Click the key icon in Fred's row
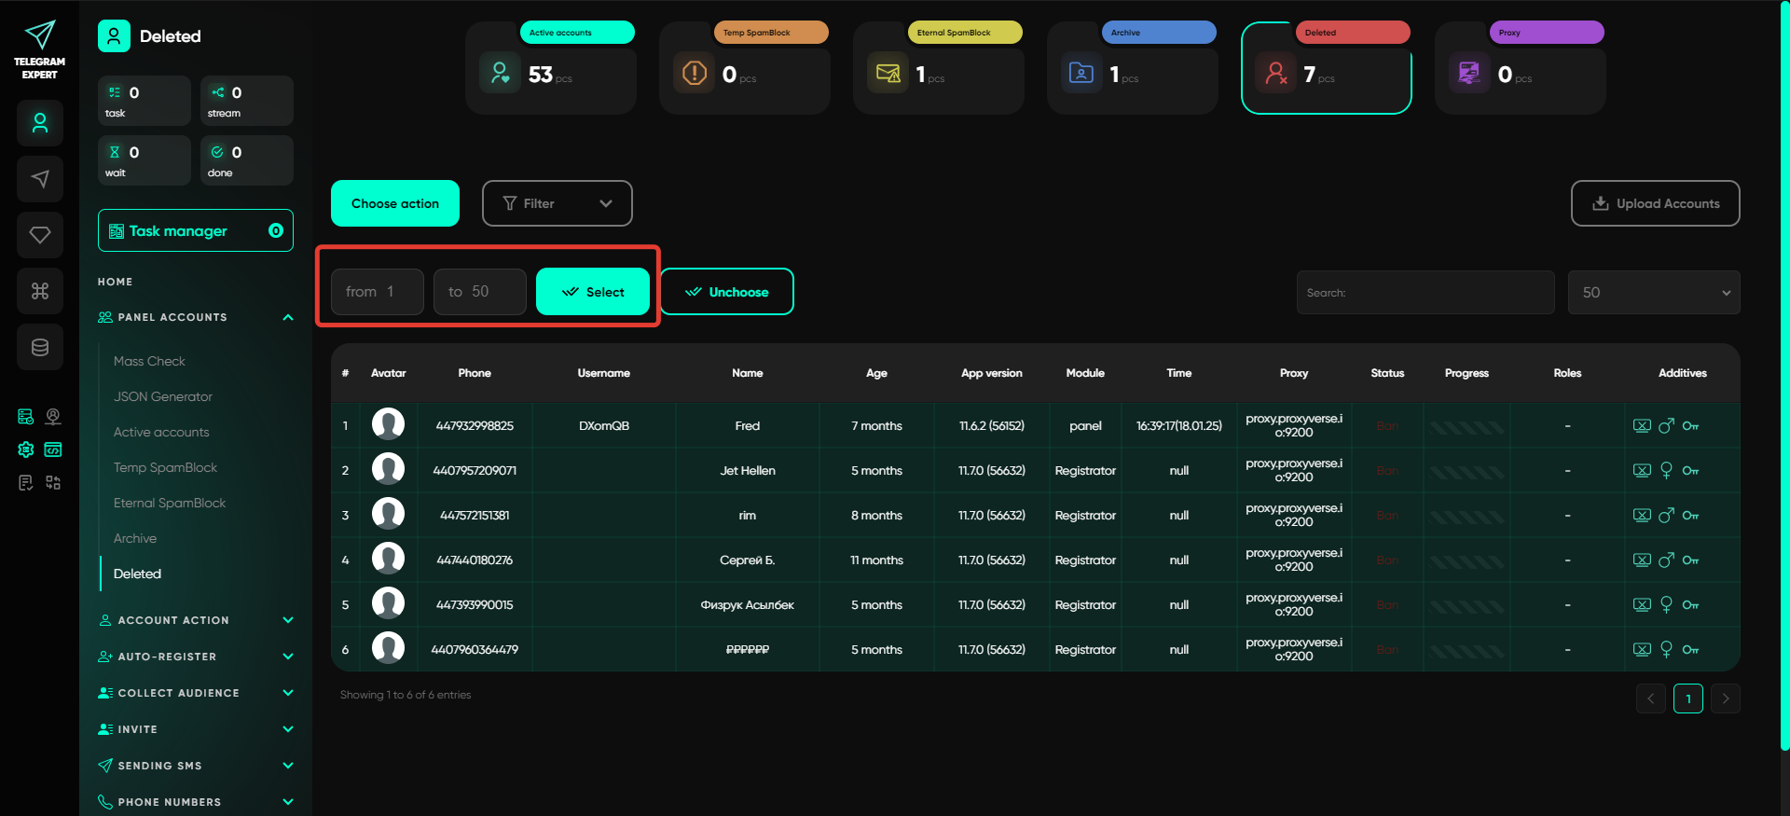 [1690, 426]
